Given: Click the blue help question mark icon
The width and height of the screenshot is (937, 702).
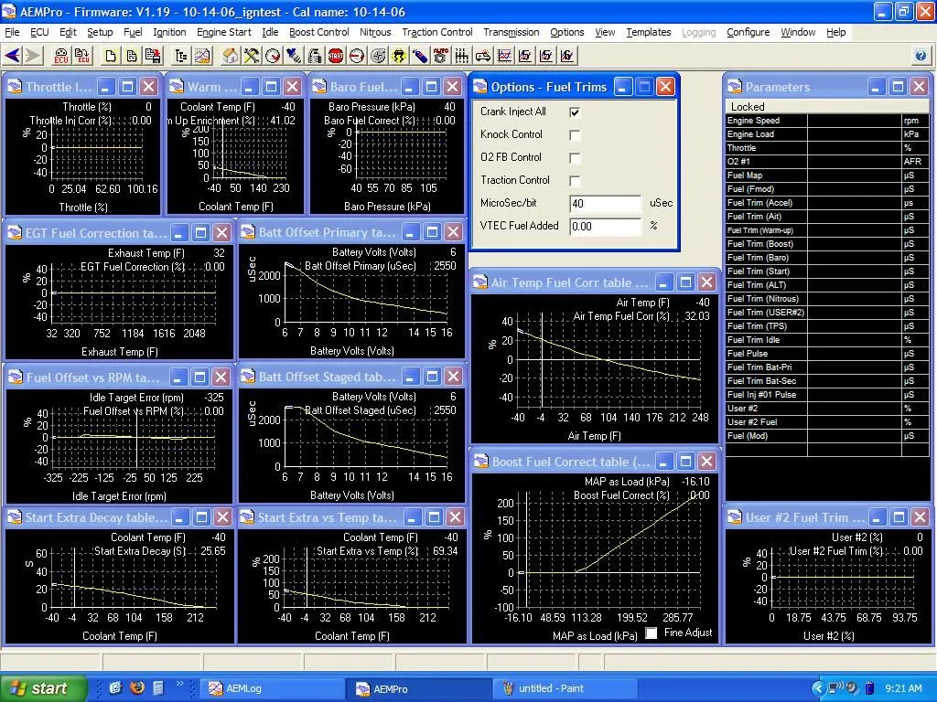Looking at the screenshot, I should click(921, 56).
